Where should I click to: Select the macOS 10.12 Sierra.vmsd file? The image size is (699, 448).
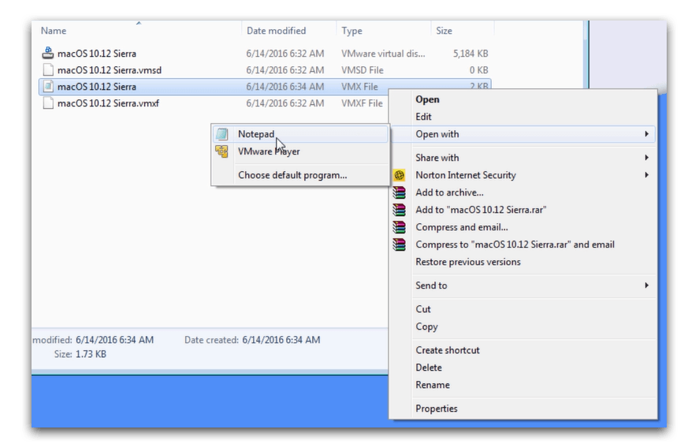[x=110, y=70]
